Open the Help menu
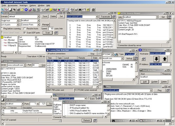 coord(48,6)
